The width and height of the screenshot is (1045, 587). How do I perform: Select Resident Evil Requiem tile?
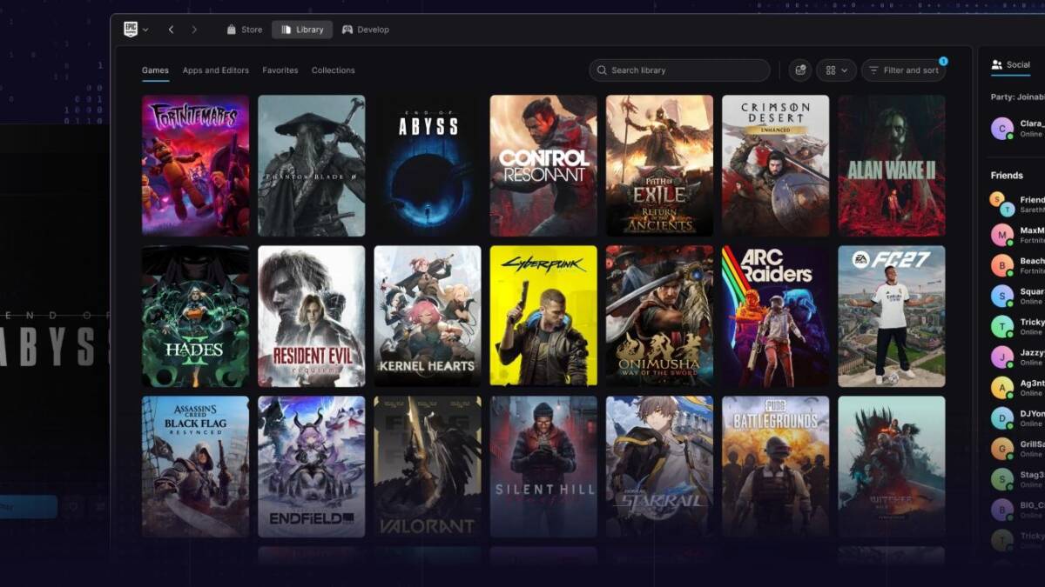312,316
